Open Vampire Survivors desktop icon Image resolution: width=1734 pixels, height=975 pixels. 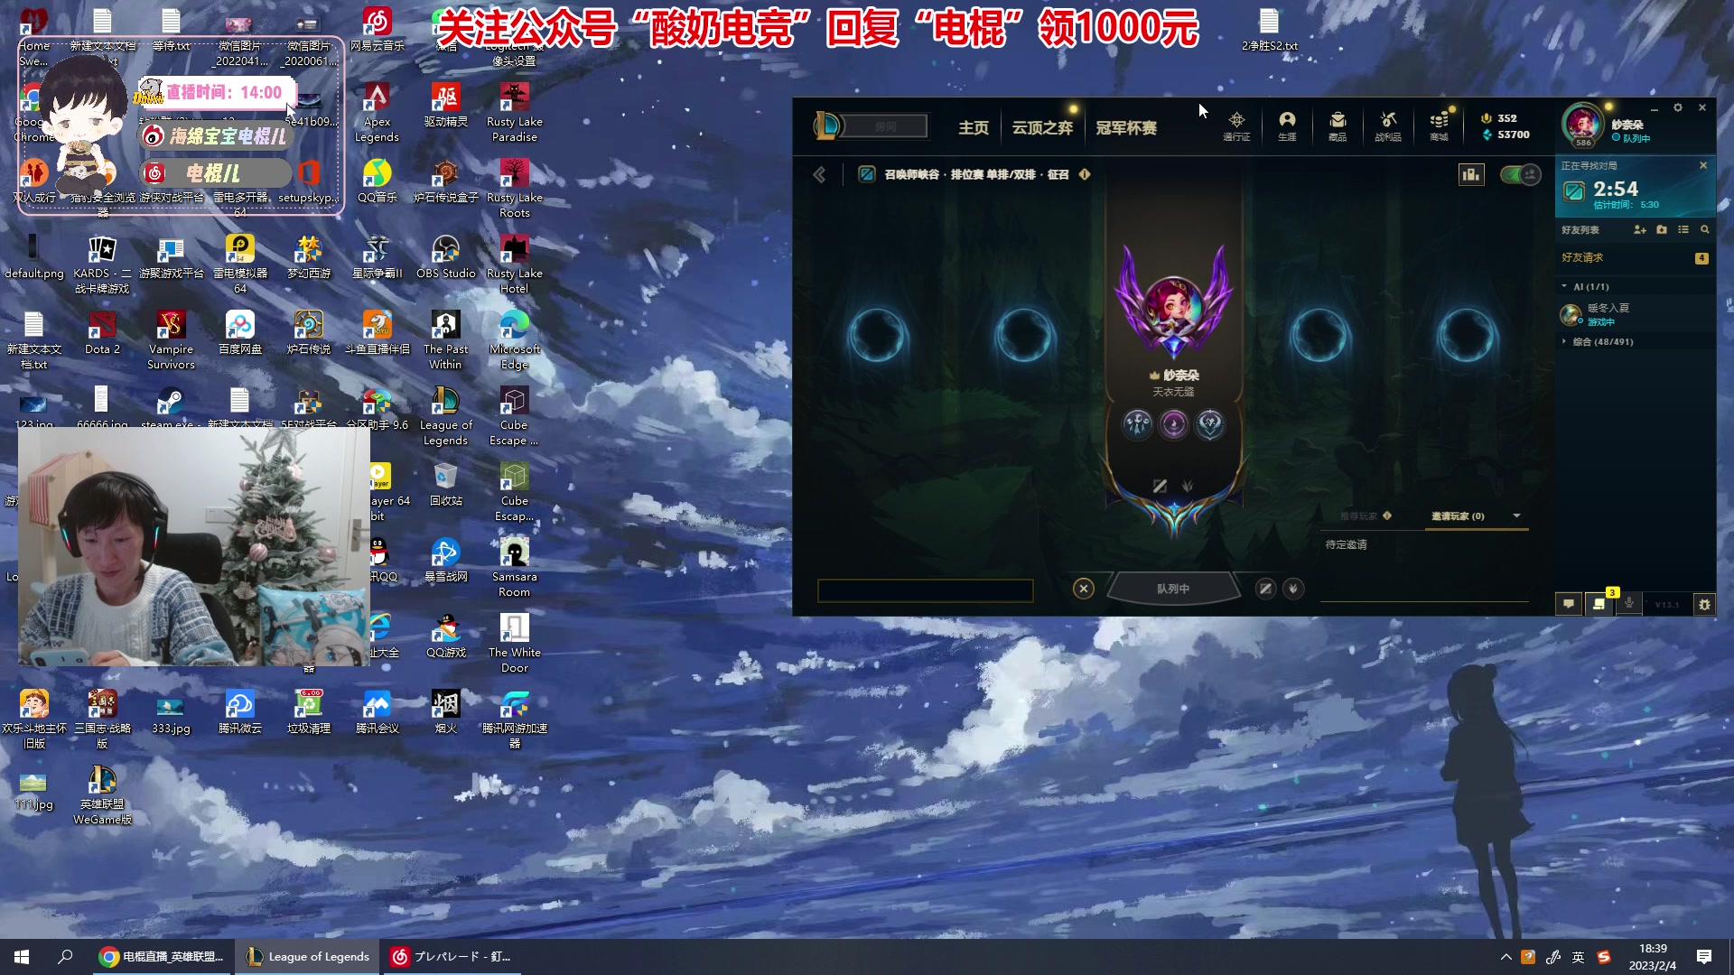tap(171, 339)
